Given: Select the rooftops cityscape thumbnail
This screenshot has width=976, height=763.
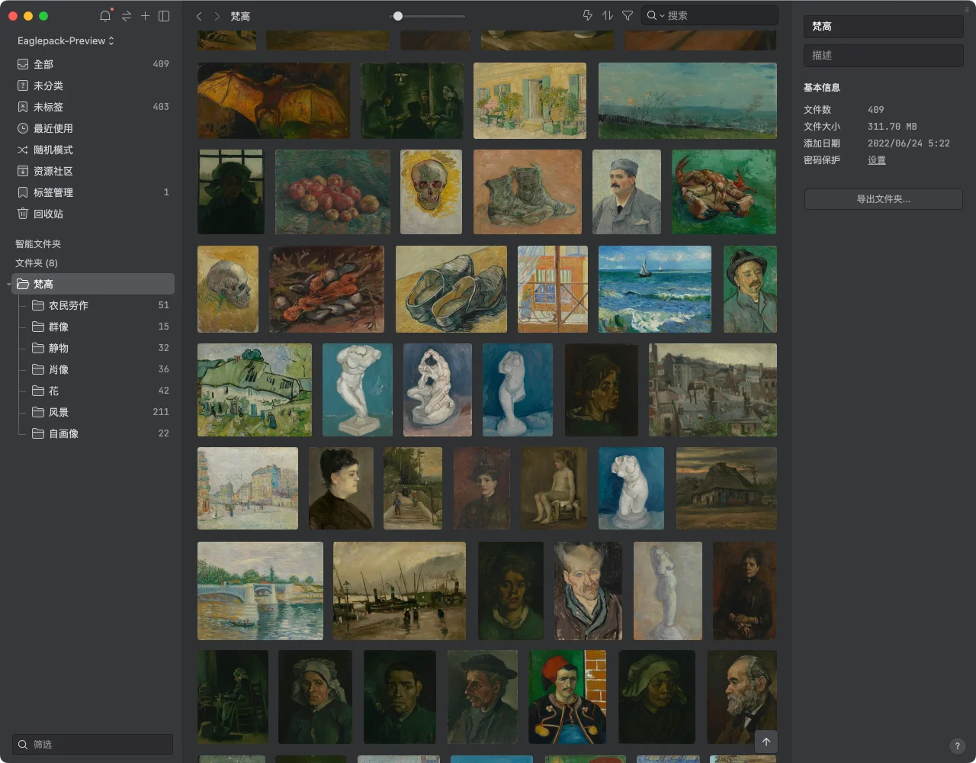Looking at the screenshot, I should point(713,390).
